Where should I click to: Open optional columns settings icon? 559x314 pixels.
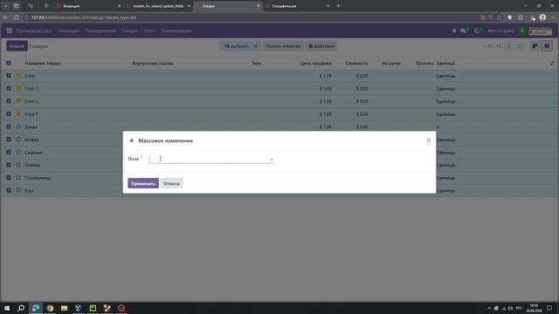pos(552,64)
